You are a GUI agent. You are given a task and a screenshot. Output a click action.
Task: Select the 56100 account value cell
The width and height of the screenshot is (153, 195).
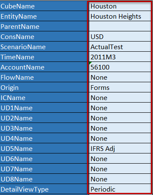pyautogui.click(x=120, y=67)
